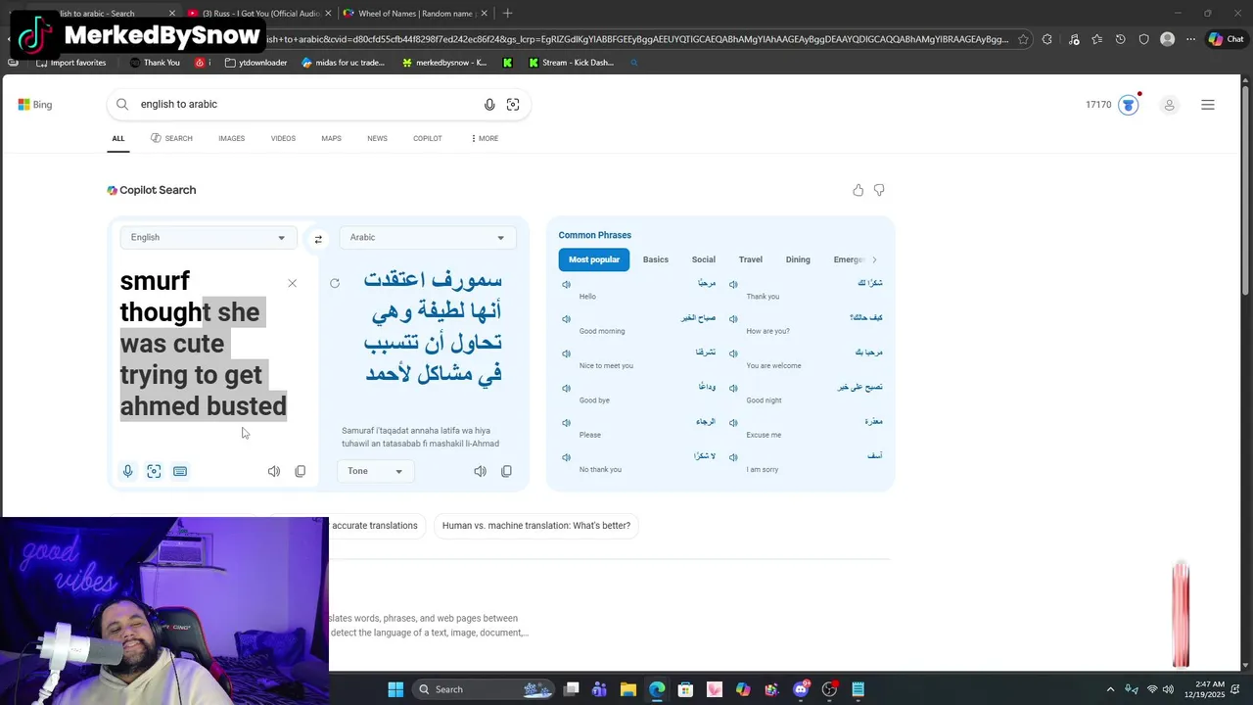Play audio for How are you phrase
Screen dimensions: 1253x705
[733, 319]
